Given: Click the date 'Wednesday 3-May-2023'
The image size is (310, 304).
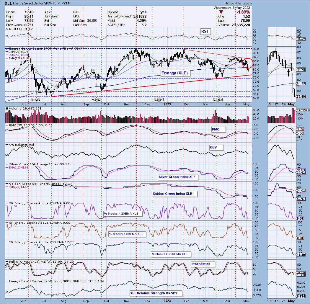Looking at the screenshot, I should [232, 8].
